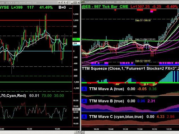Screen dimensions: 179x134
Task: Click the Daily S2 1300.67 pivot label
Action: click(x=143, y=61)
